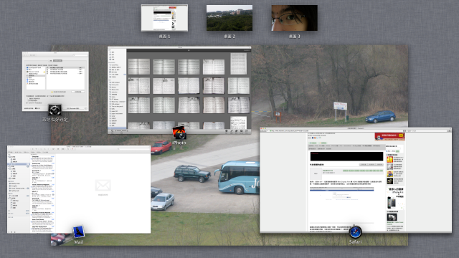Click the 'Photo' label under iPhoto window

pyautogui.click(x=179, y=143)
